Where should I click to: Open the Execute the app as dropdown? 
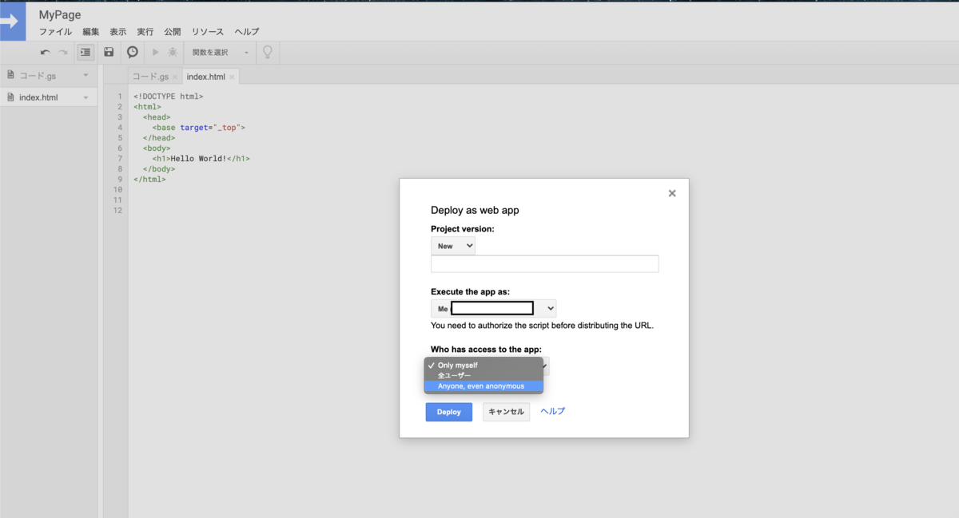tap(493, 308)
